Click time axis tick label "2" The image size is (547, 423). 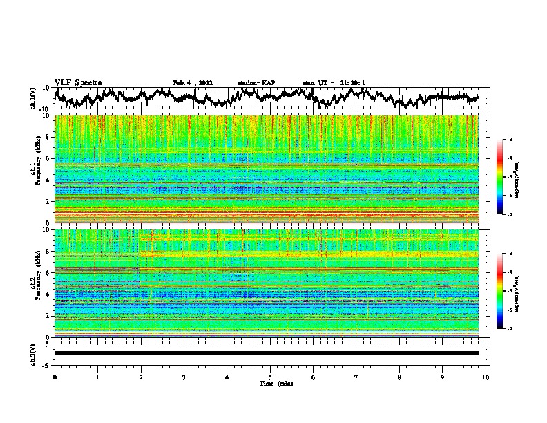[x=141, y=377]
